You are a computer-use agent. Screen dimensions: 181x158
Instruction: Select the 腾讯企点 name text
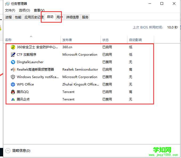(23, 99)
